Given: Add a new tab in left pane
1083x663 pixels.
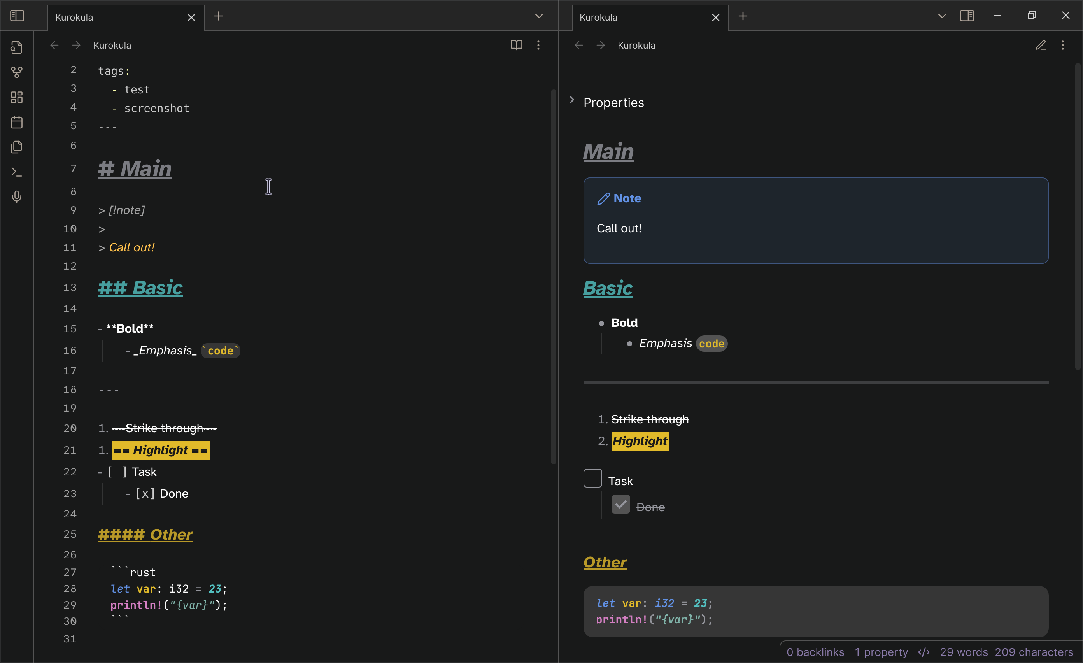Looking at the screenshot, I should pyautogui.click(x=219, y=16).
